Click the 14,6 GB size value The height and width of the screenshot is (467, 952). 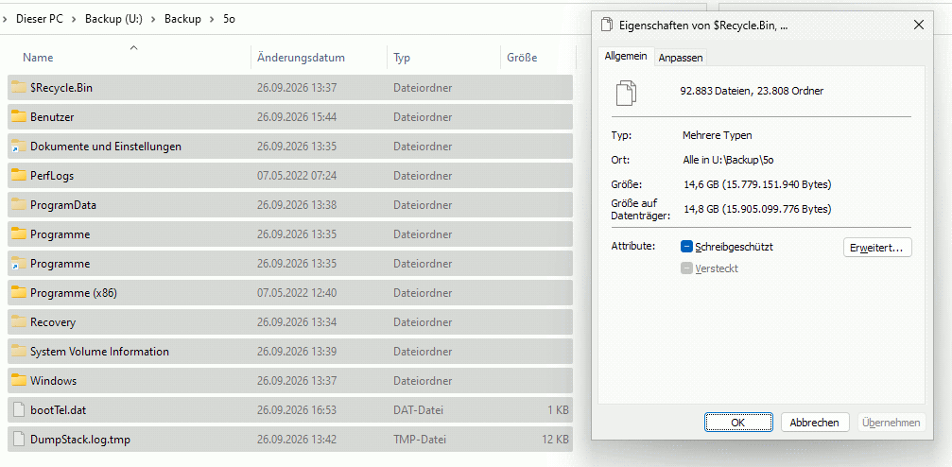point(757,184)
